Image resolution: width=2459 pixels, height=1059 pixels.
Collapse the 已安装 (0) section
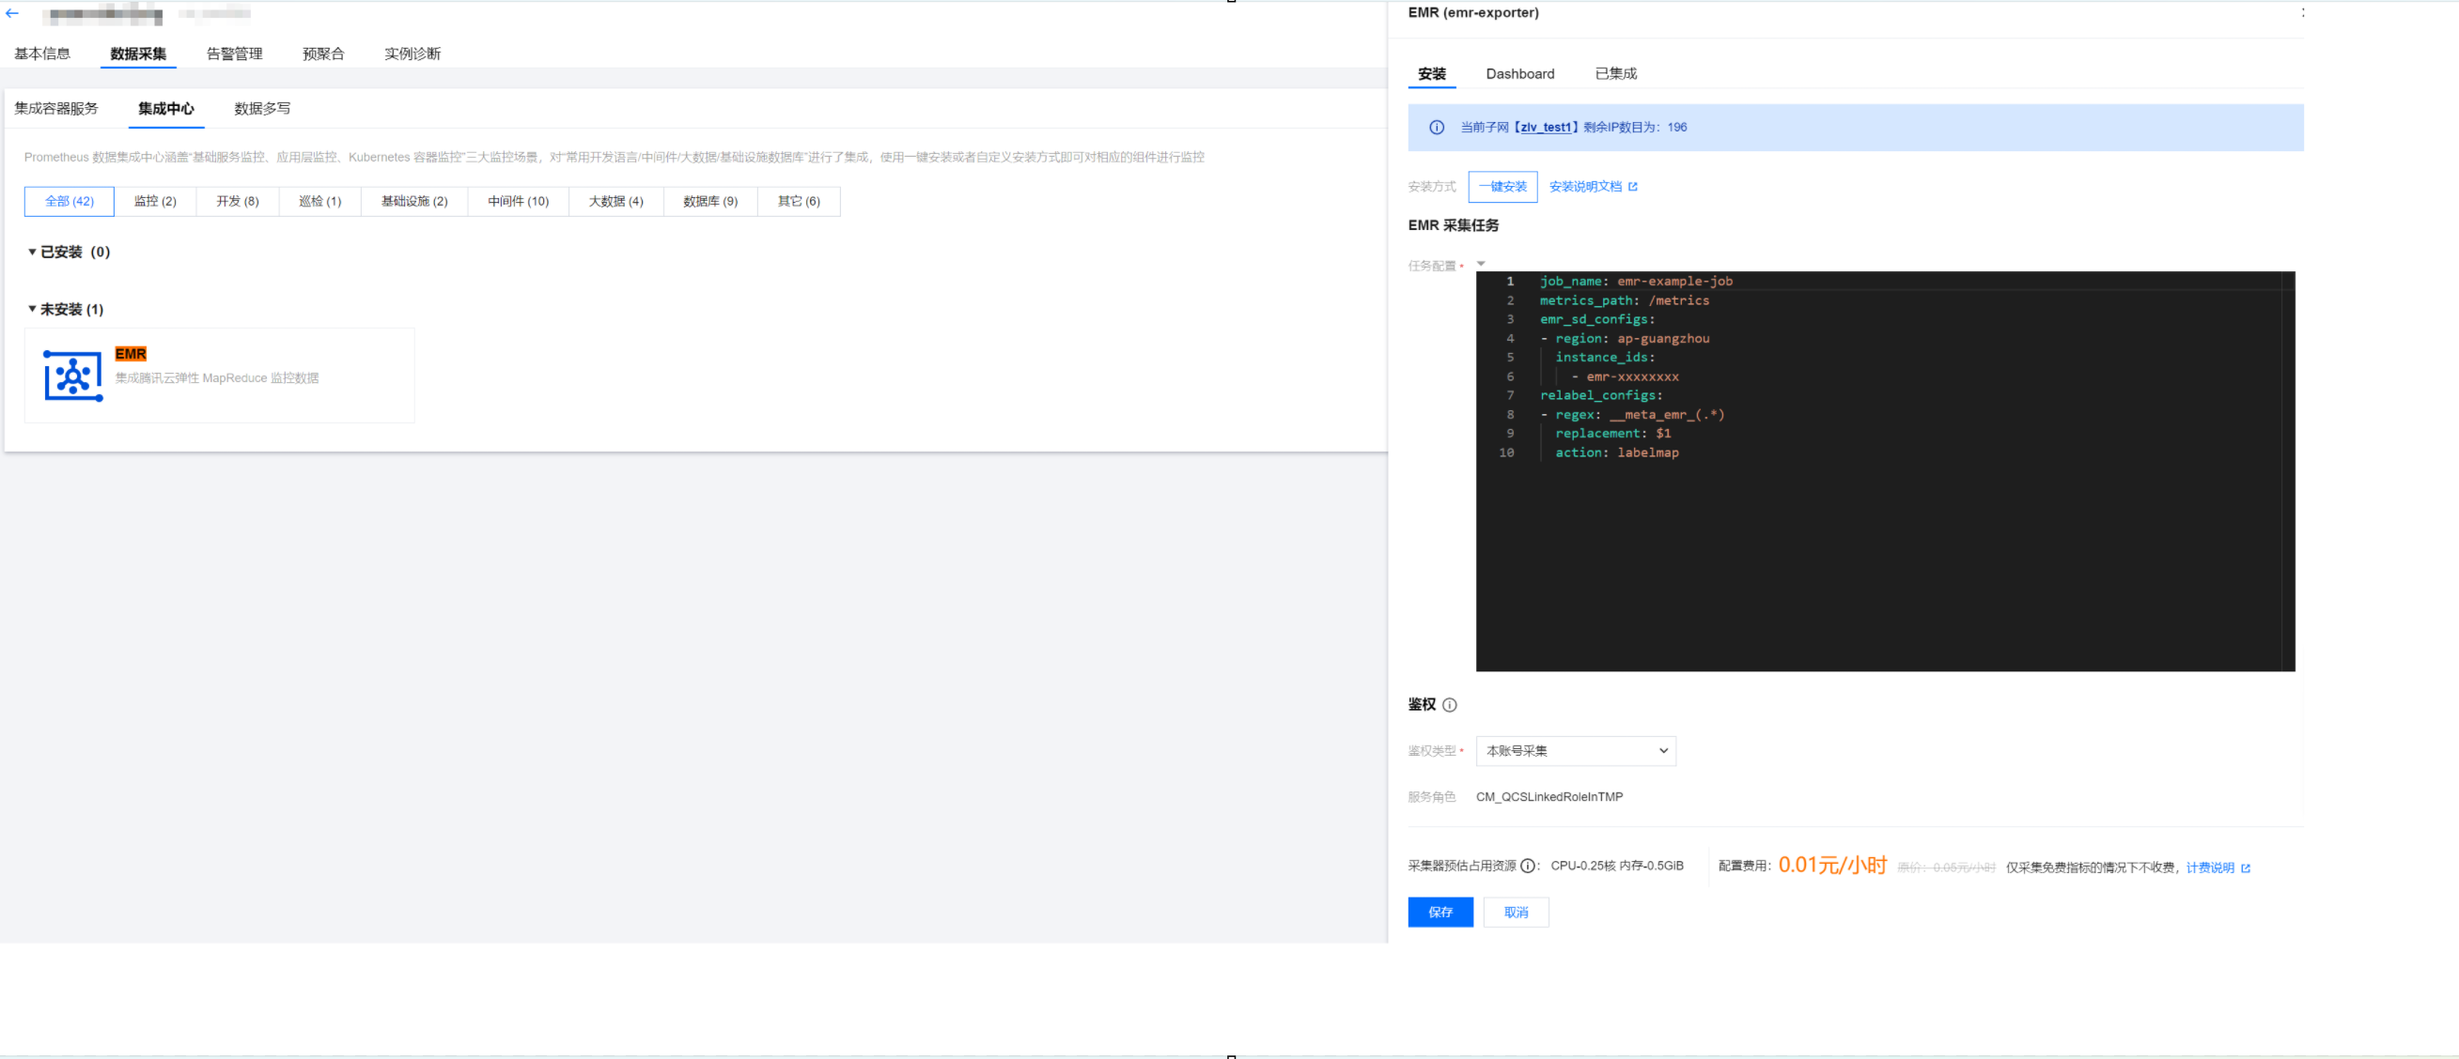click(x=33, y=252)
